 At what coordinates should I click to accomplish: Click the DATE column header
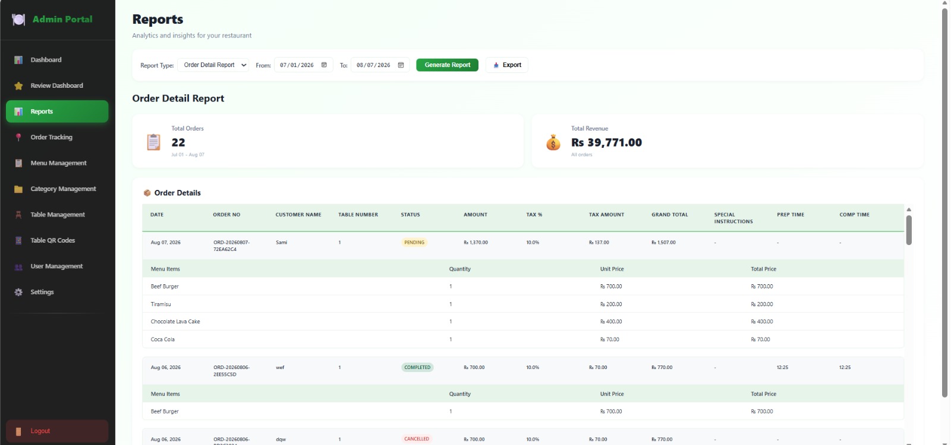[157, 215]
